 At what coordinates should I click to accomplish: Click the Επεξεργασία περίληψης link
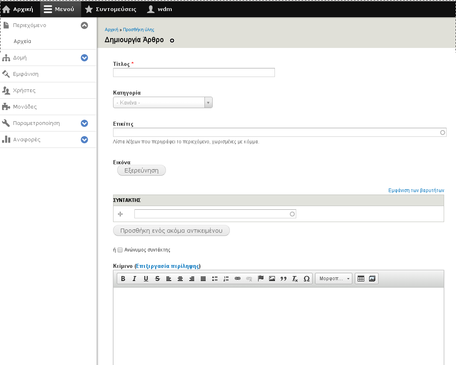[168, 266]
